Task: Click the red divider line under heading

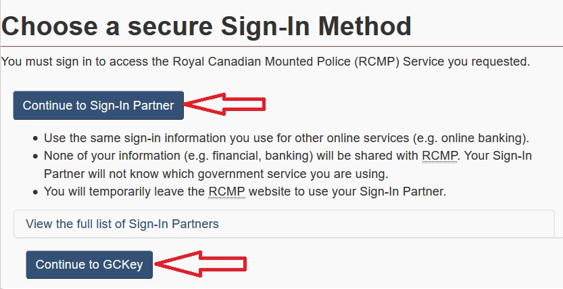Action: [281, 46]
